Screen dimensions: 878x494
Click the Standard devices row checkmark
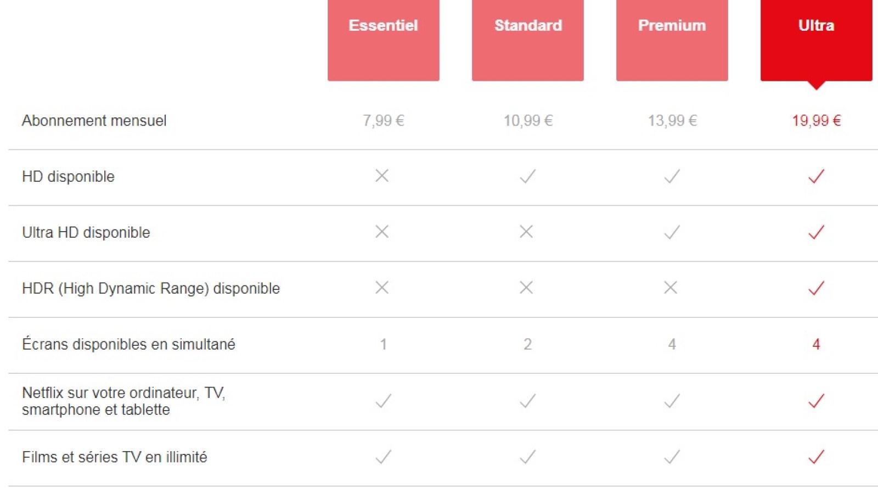(x=527, y=401)
